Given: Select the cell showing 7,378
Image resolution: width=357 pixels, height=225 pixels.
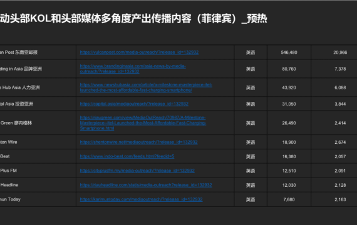Looking at the screenshot, I should point(334,69).
